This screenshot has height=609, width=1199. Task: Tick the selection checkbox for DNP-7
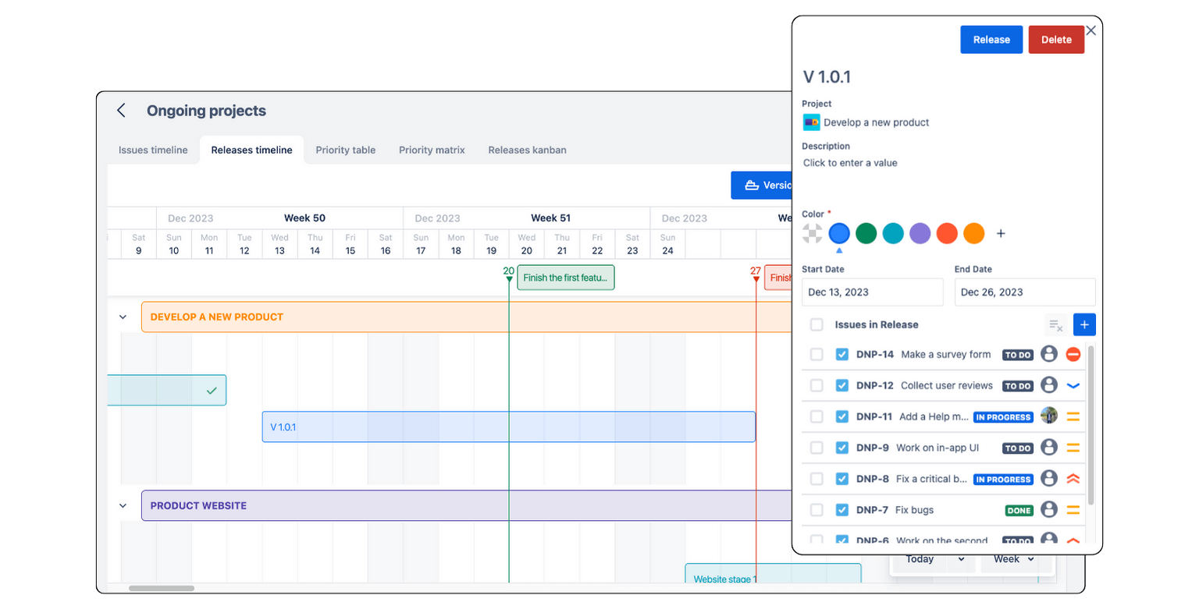coord(817,510)
